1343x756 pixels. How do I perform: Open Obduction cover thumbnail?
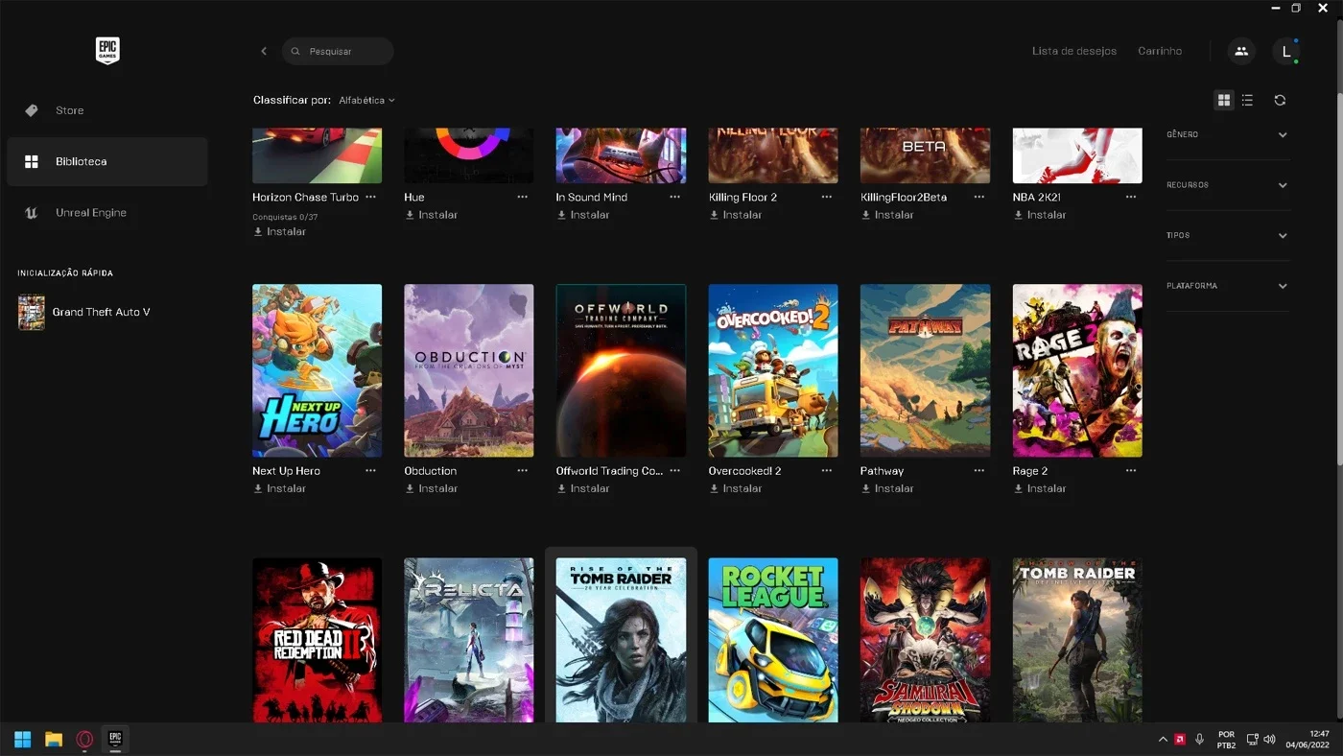click(469, 370)
